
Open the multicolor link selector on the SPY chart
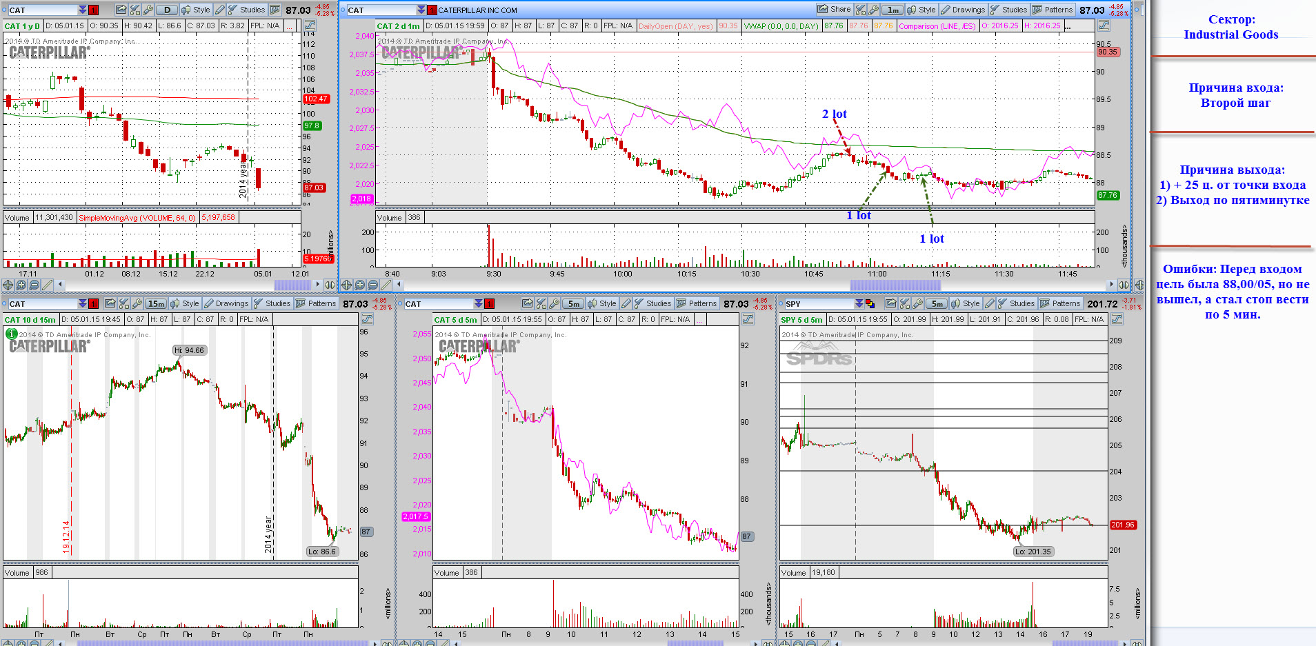click(870, 303)
